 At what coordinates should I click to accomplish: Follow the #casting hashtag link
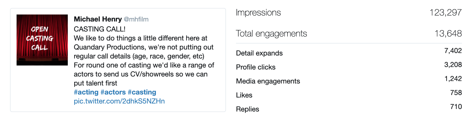tap(142, 92)
